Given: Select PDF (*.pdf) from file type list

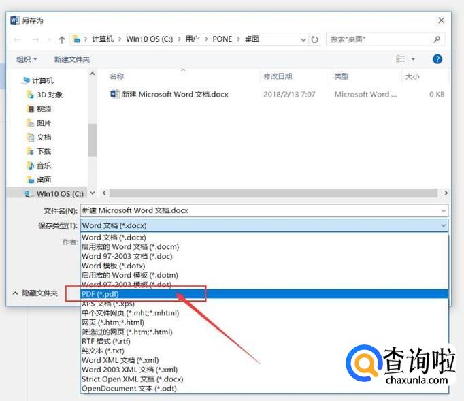Looking at the screenshot, I should (100, 294).
